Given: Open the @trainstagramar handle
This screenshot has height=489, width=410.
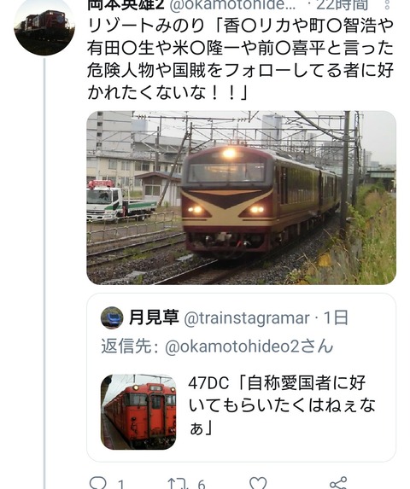Looking at the screenshot, I should (x=247, y=318).
